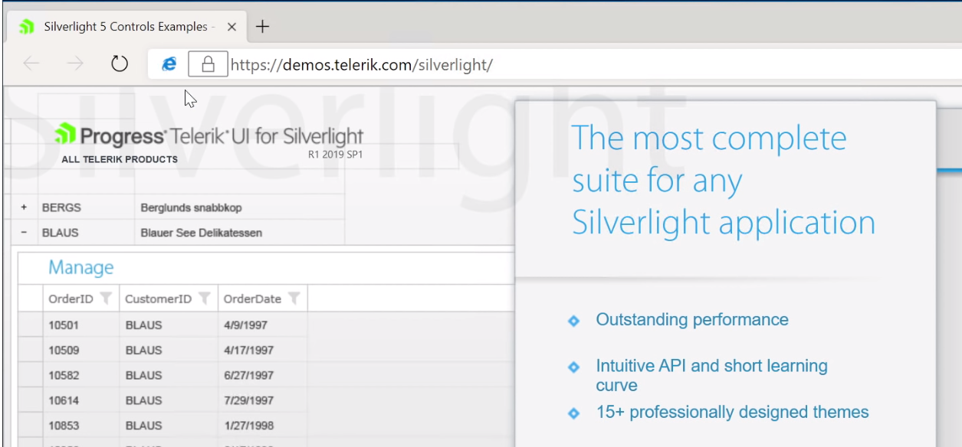This screenshot has height=447, width=962.
Task: Click the security lock icon in address bar
Action: [x=207, y=64]
